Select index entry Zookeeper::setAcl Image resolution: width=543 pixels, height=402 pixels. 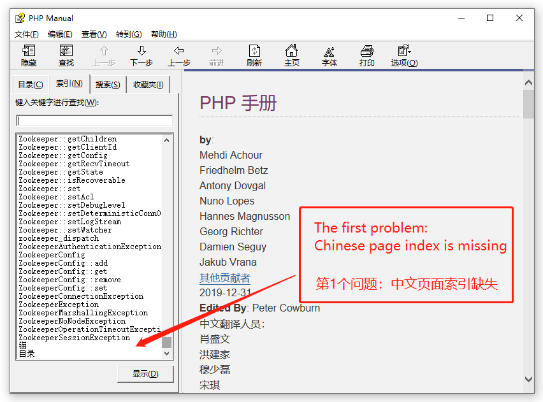pos(56,197)
